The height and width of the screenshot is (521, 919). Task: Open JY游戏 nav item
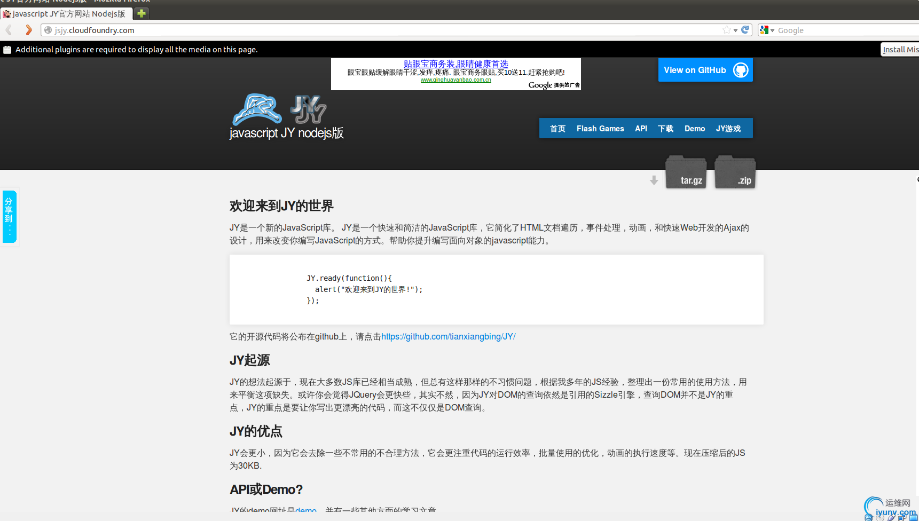click(728, 129)
